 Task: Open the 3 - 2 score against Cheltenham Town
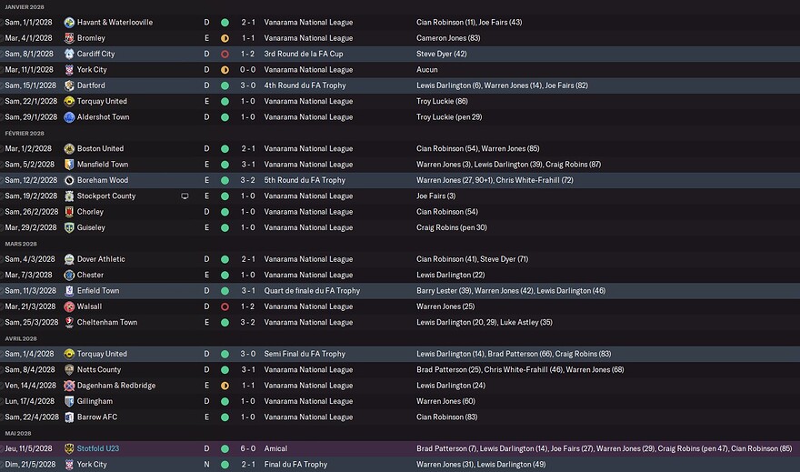tap(248, 323)
